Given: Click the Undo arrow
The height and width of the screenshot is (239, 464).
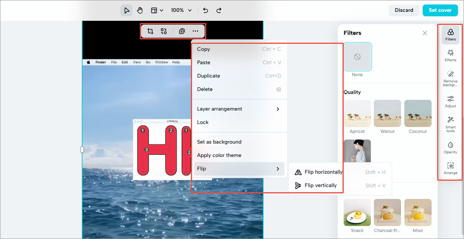Looking at the screenshot, I should tap(204, 10).
